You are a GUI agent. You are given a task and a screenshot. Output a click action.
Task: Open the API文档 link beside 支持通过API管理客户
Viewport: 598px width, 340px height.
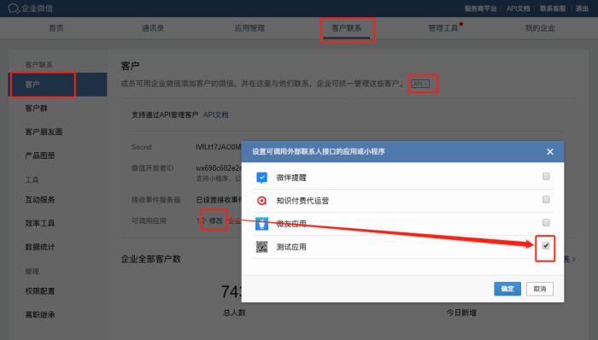[215, 114]
